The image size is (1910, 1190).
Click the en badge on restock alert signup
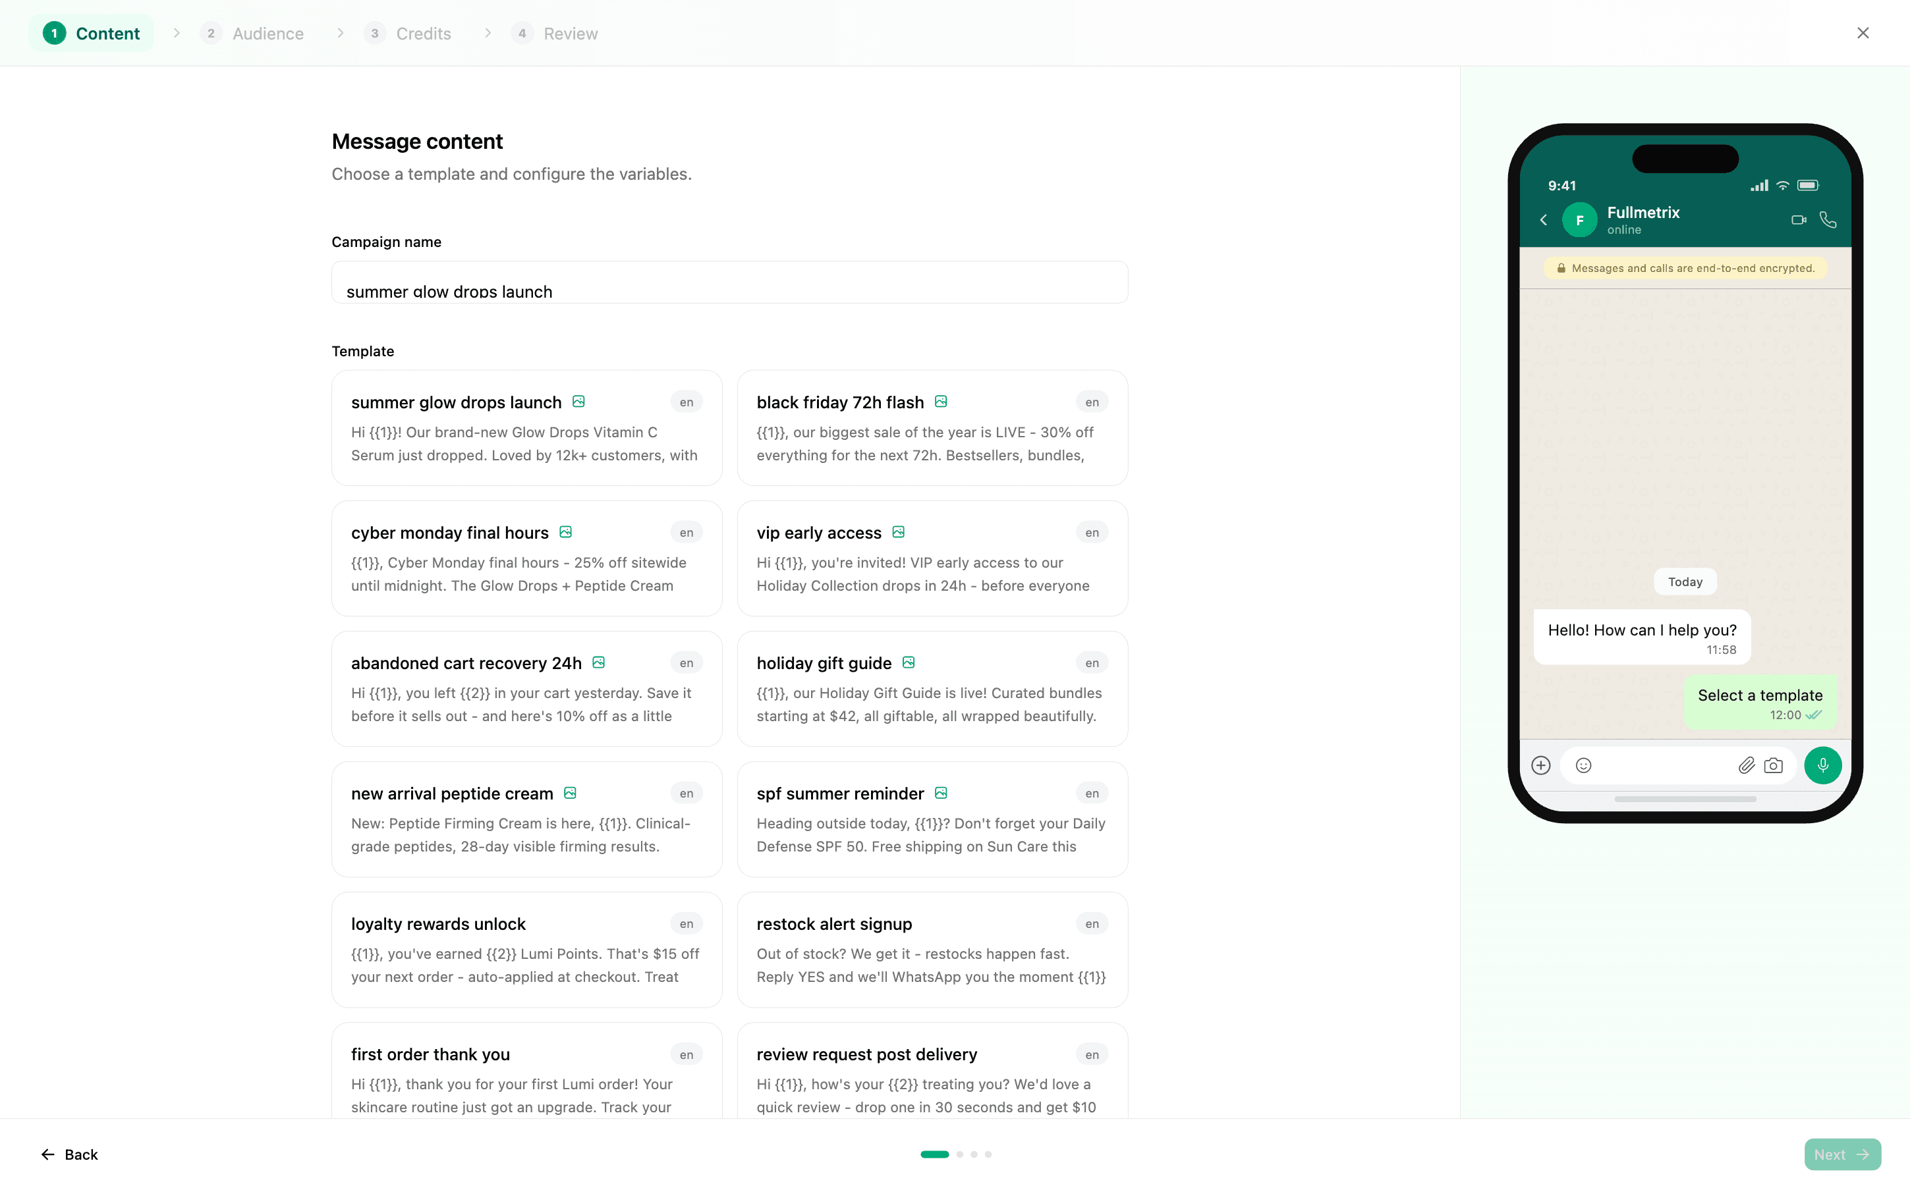1092,924
